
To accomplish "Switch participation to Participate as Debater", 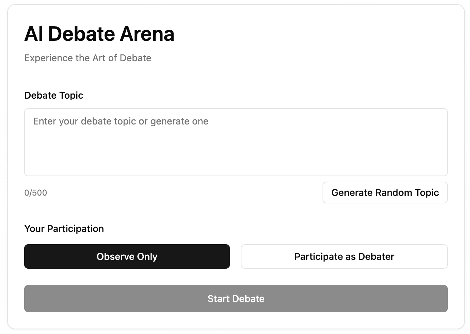I will 344,256.
